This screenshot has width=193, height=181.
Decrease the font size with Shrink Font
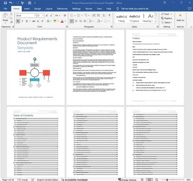point(51,16)
